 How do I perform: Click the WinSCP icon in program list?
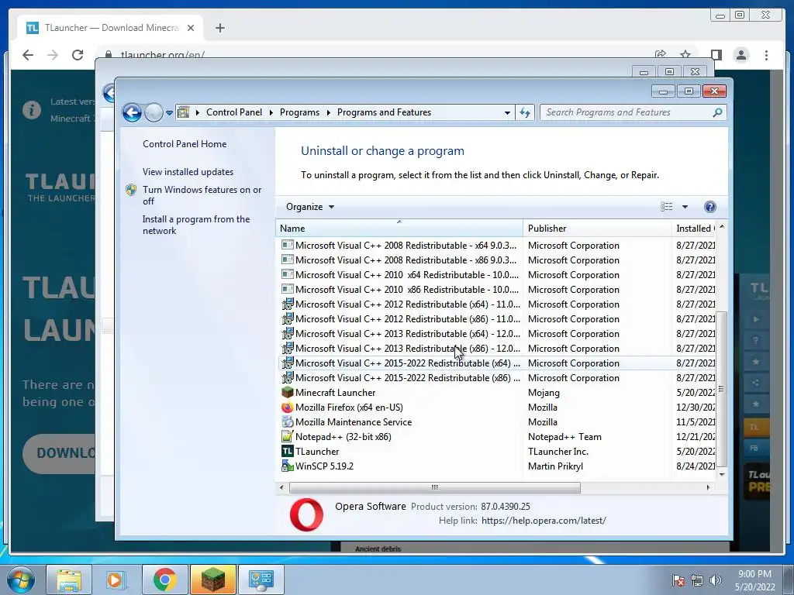pos(287,466)
